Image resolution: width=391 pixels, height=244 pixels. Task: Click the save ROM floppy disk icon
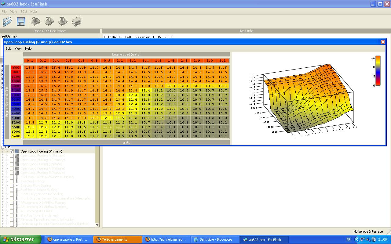point(21,21)
